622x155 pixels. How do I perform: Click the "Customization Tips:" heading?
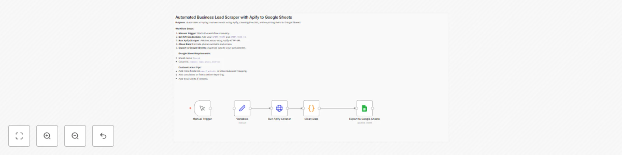(190, 67)
